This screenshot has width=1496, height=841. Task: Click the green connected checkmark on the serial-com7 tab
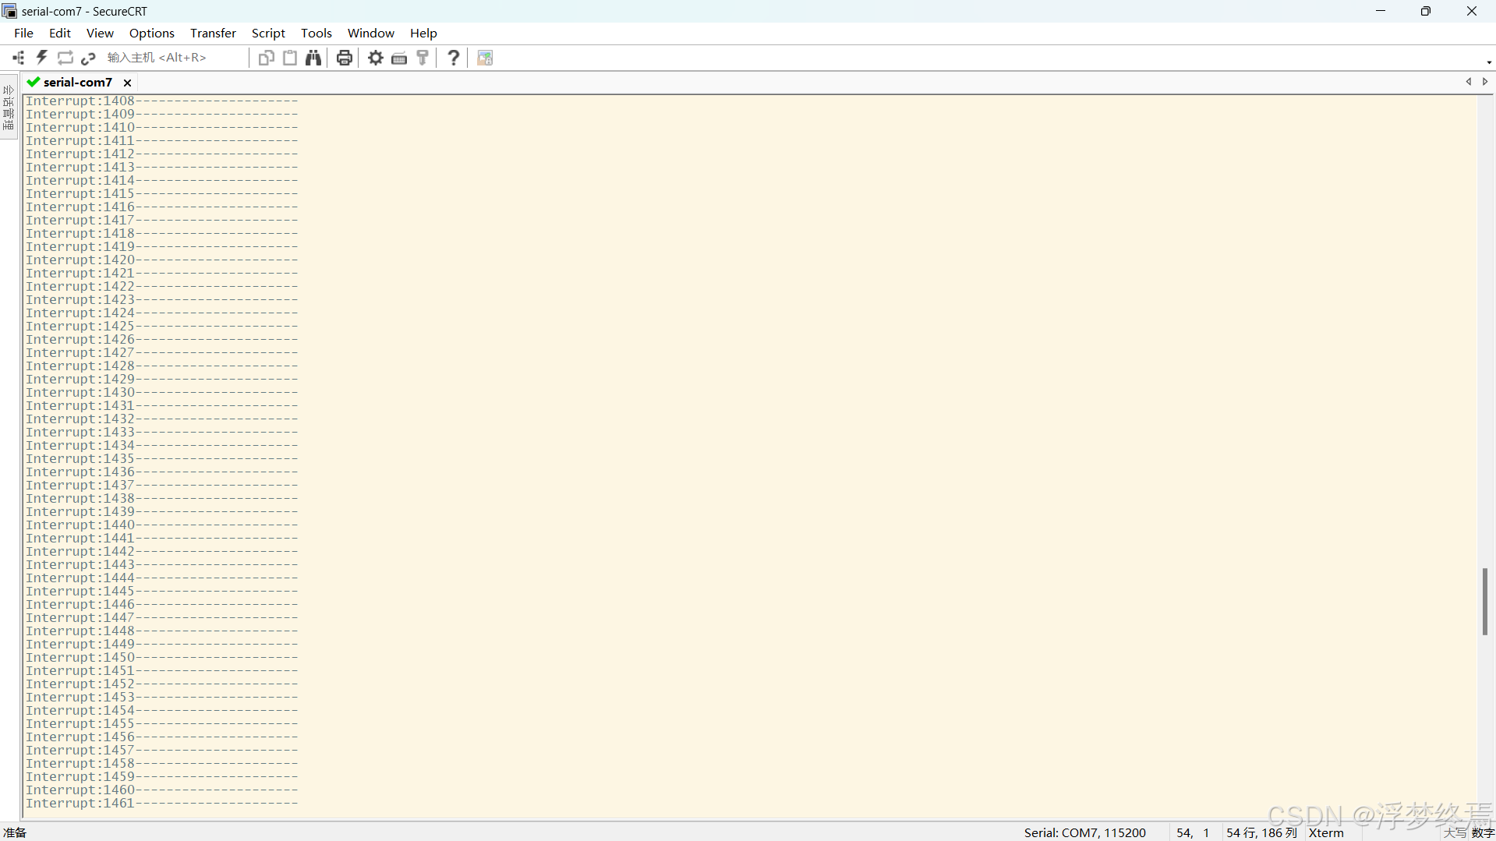click(x=34, y=82)
